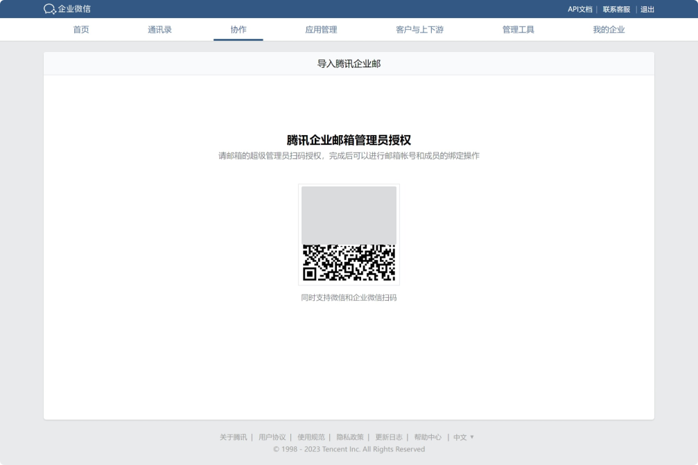The width and height of the screenshot is (698, 465).
Task: Open the 帮助中心 footer link
Action: (x=428, y=437)
